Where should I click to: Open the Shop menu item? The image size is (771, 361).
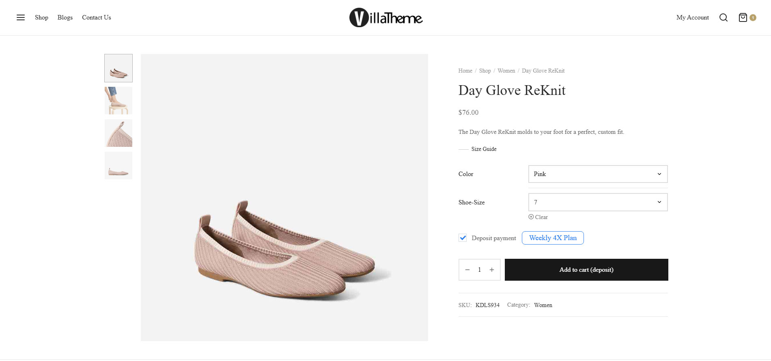pyautogui.click(x=41, y=17)
